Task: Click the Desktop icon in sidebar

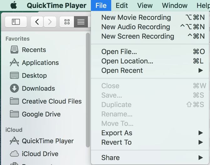Action: [14, 75]
